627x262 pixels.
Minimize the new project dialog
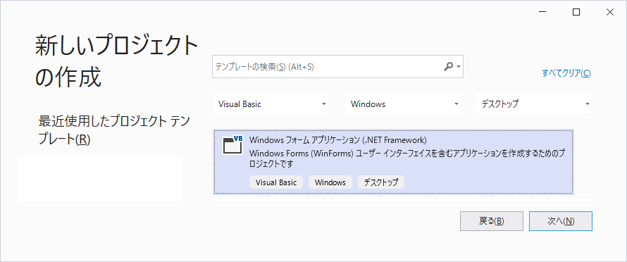(x=542, y=13)
